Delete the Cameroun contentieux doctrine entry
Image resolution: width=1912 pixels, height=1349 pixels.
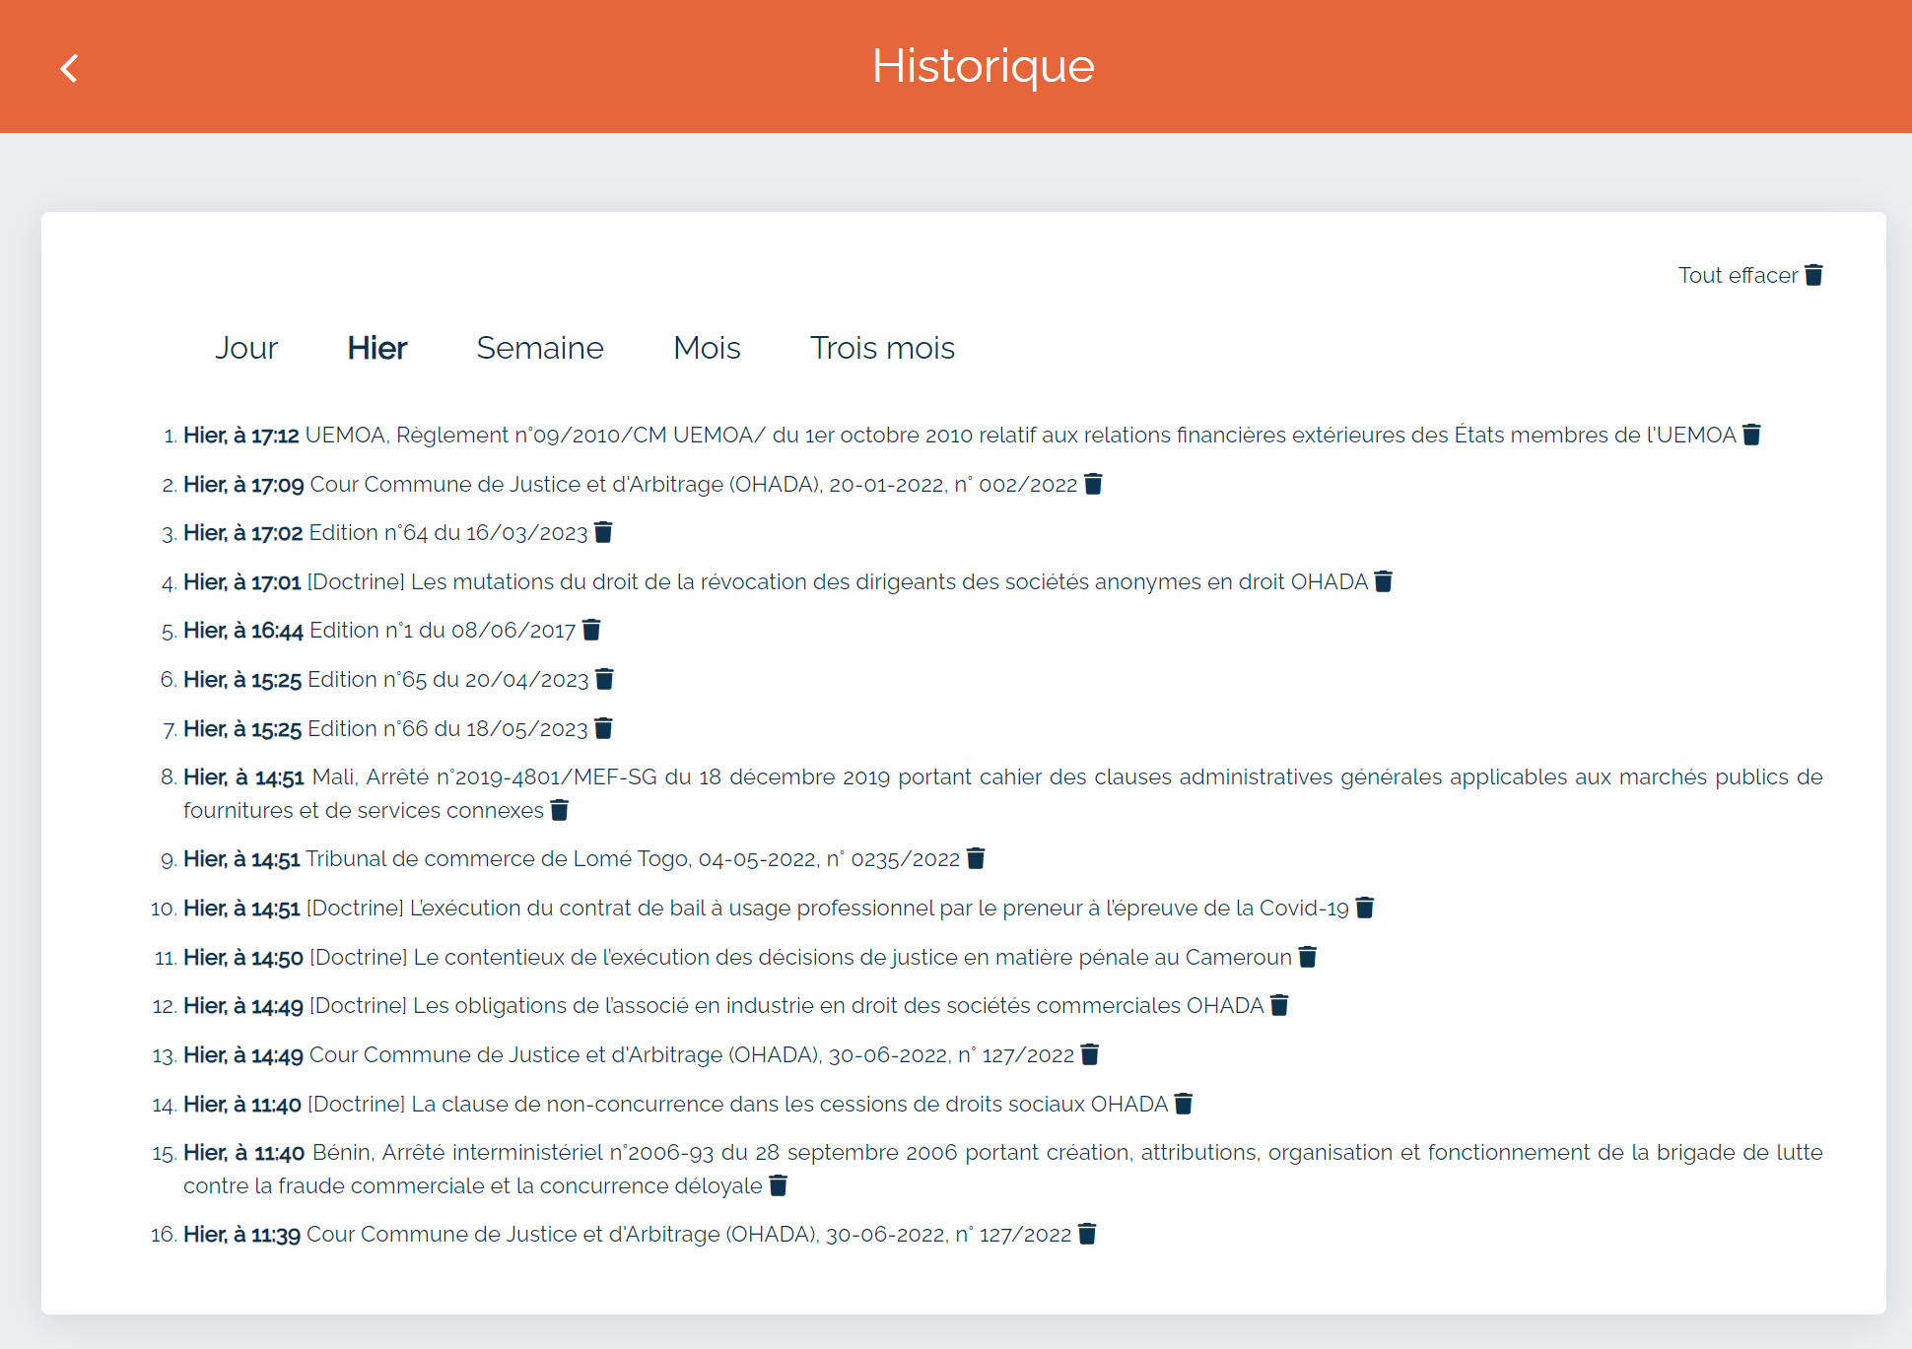pos(1307,957)
